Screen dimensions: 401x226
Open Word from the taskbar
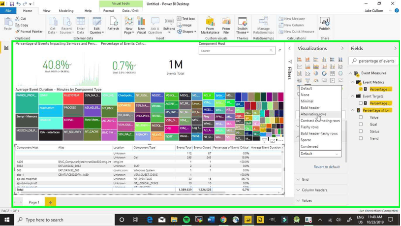[211, 220]
